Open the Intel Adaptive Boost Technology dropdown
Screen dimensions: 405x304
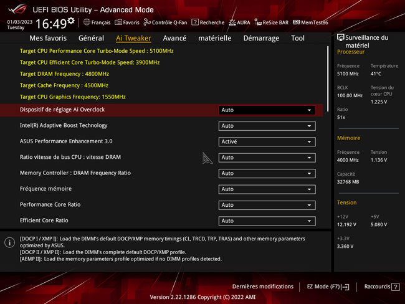coord(267,126)
